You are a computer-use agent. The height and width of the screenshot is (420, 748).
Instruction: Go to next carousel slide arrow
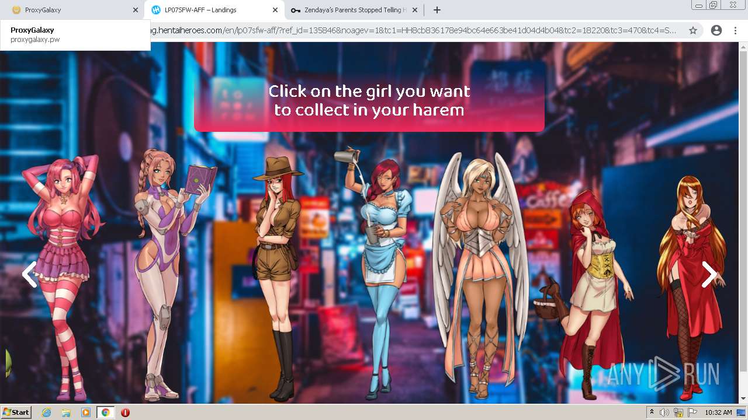(709, 274)
